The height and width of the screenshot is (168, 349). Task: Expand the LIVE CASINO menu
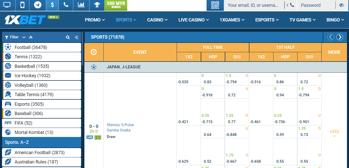tap(194, 20)
